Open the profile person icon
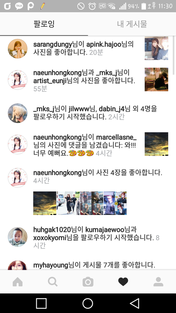This screenshot has height=313, width=176. tap(158, 282)
